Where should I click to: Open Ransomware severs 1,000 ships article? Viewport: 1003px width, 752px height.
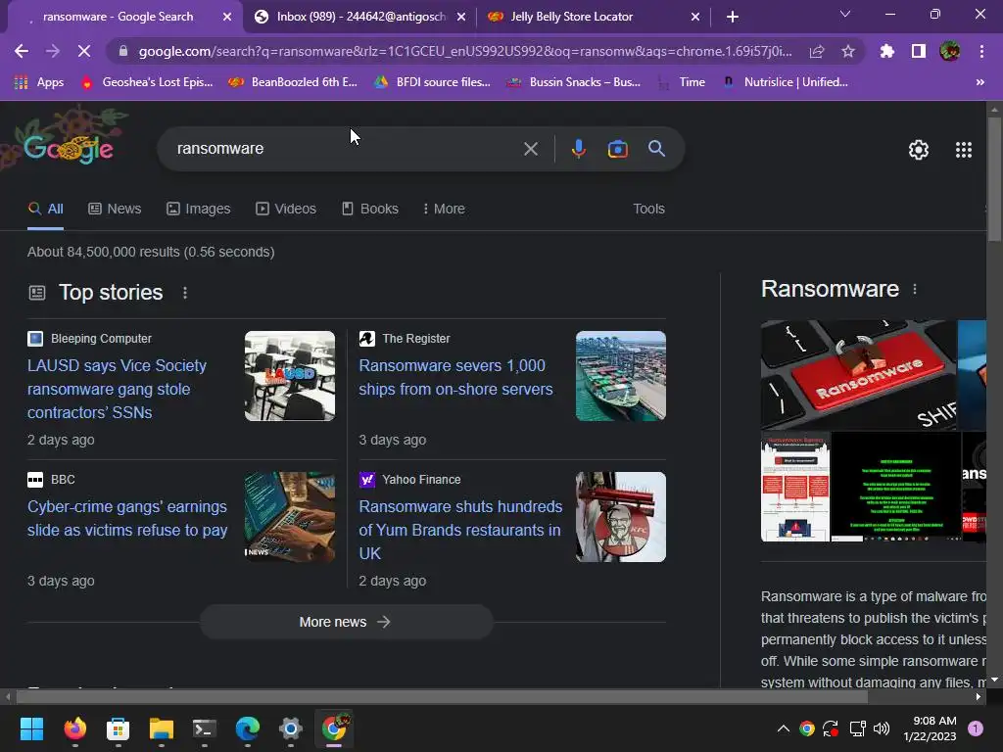(x=455, y=377)
